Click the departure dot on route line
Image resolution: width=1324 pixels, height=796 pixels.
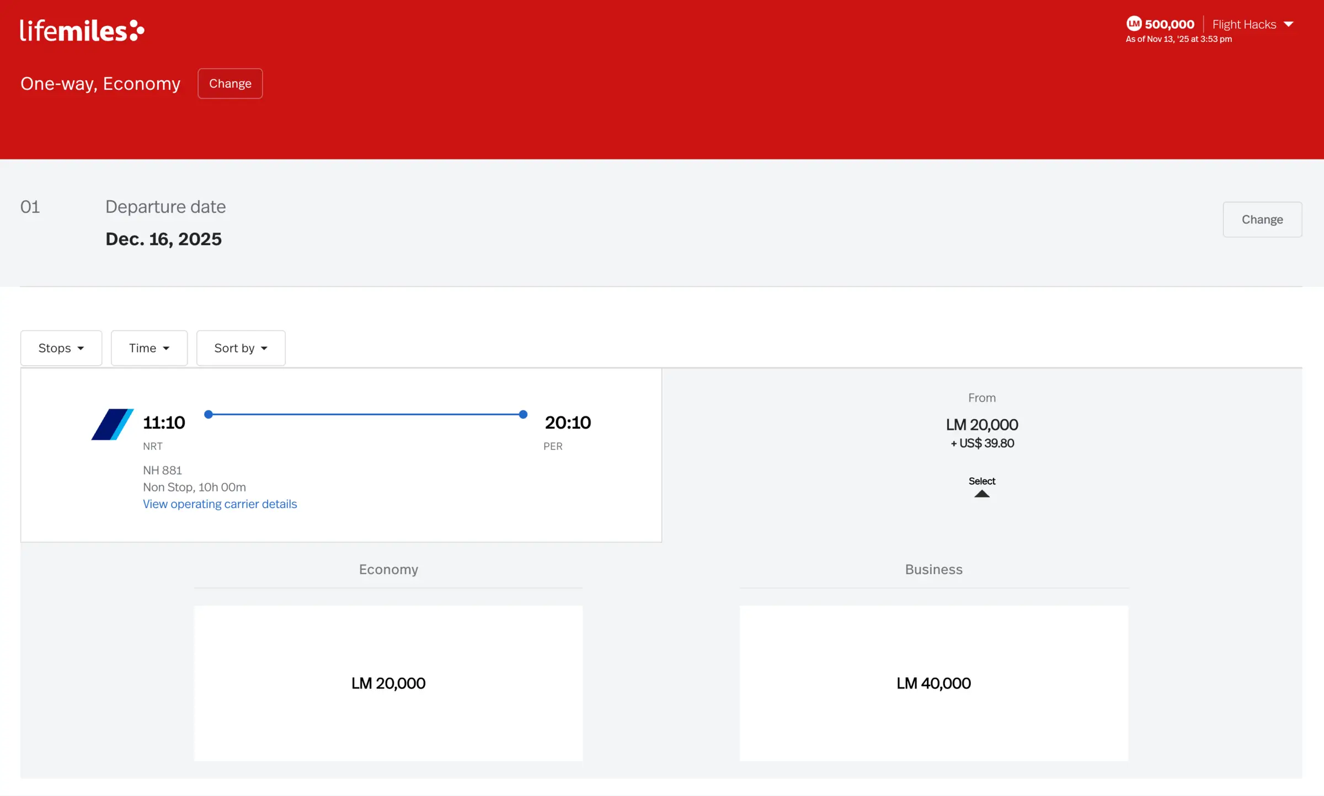[x=209, y=414]
